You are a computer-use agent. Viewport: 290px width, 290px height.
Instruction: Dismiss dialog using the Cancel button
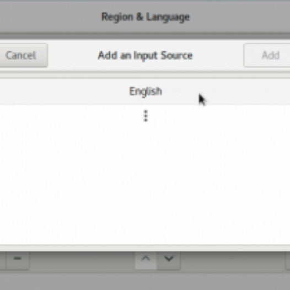[23, 55]
